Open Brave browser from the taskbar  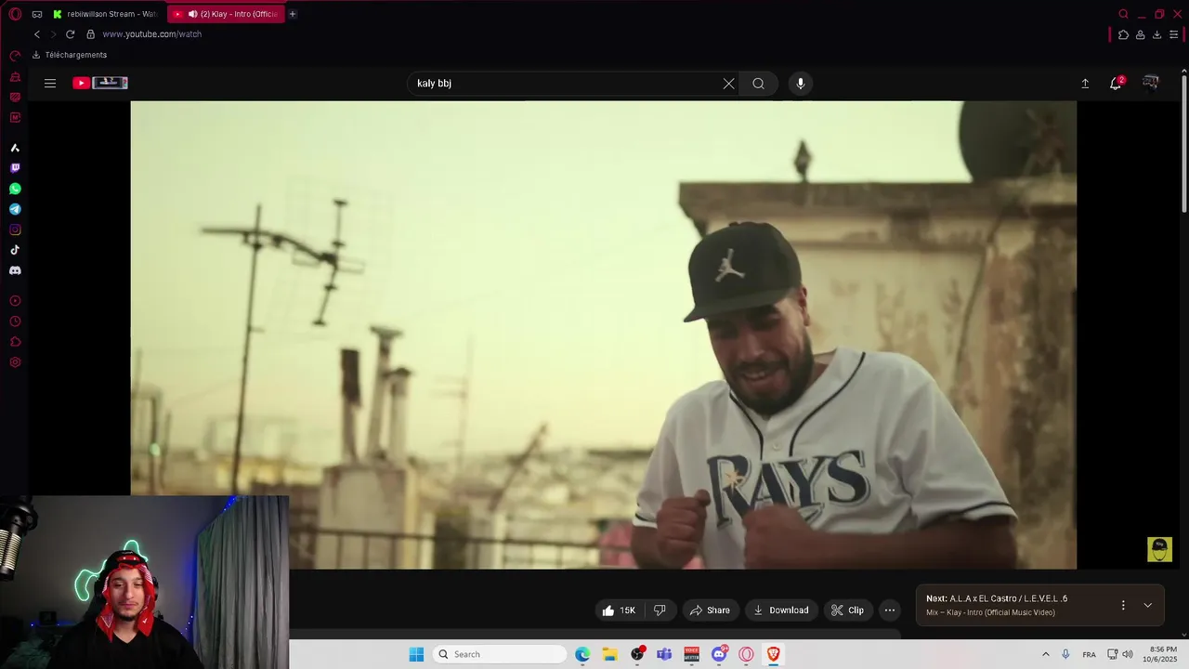[x=773, y=654]
